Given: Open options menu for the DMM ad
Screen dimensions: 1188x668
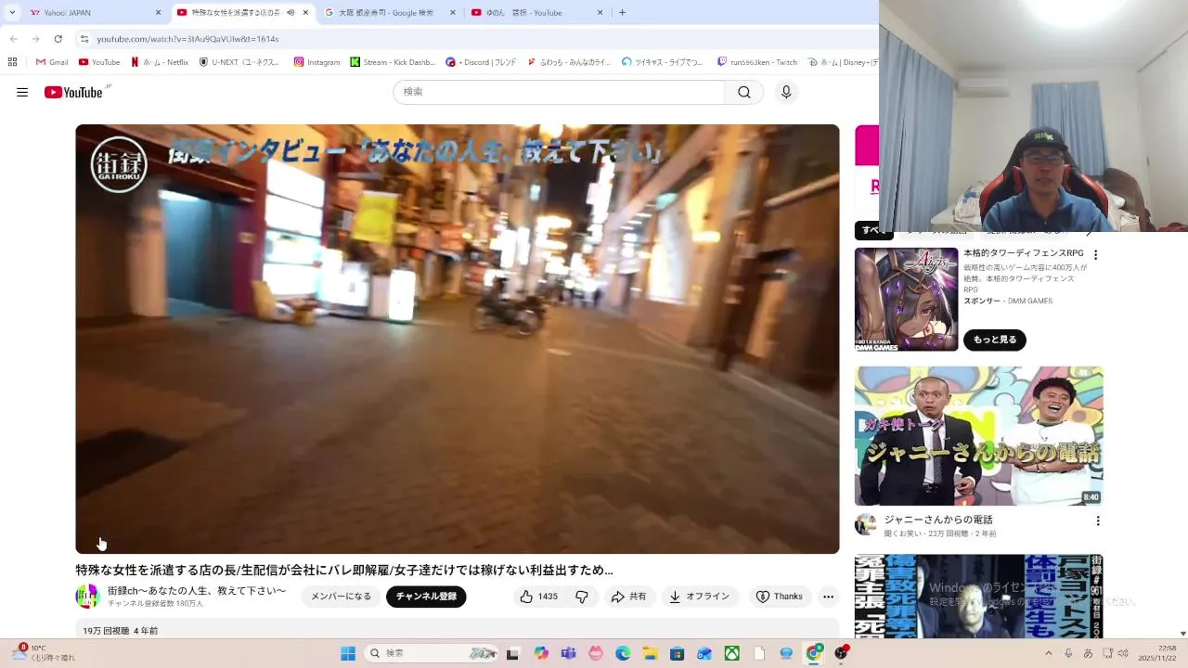Looking at the screenshot, I should point(1095,255).
